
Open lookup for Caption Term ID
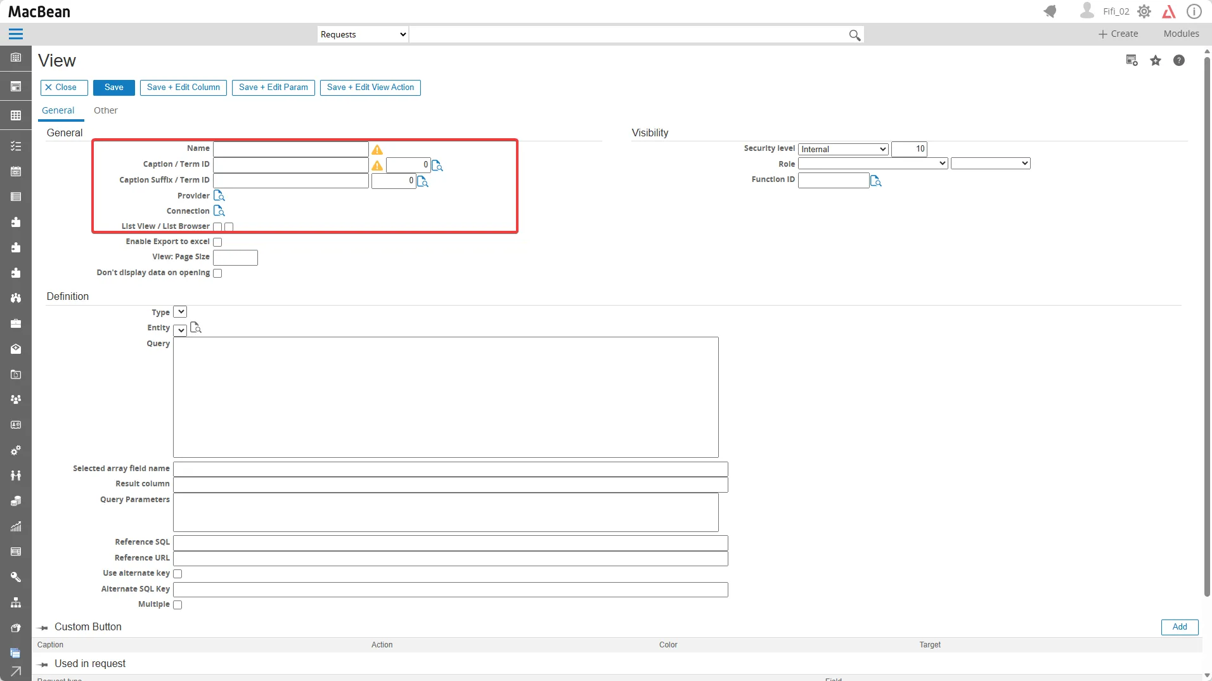tap(437, 165)
